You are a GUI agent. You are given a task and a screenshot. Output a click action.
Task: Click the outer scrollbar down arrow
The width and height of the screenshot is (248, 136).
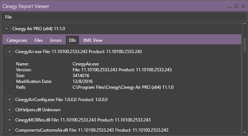(x=245, y=132)
